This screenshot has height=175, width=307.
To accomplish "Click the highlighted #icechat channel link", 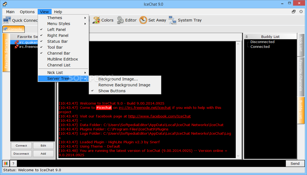I will click(104, 108).
